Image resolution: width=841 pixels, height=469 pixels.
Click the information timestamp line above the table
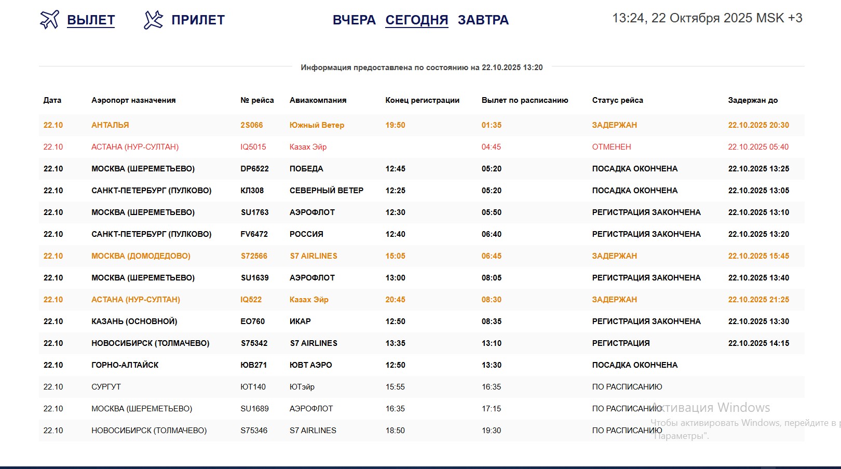[x=420, y=66]
